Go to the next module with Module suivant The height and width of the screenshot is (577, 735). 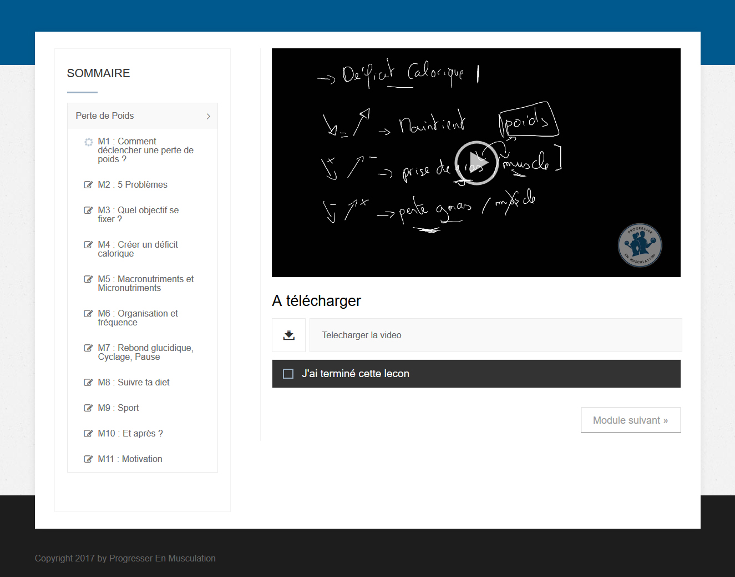click(x=630, y=420)
